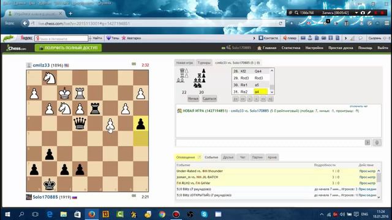
Task: Click Выйти to log out
Action: coord(383,48)
